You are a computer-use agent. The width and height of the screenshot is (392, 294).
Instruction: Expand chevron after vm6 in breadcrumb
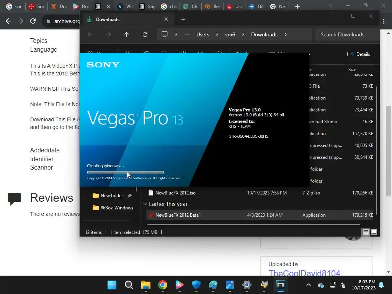[243, 34]
